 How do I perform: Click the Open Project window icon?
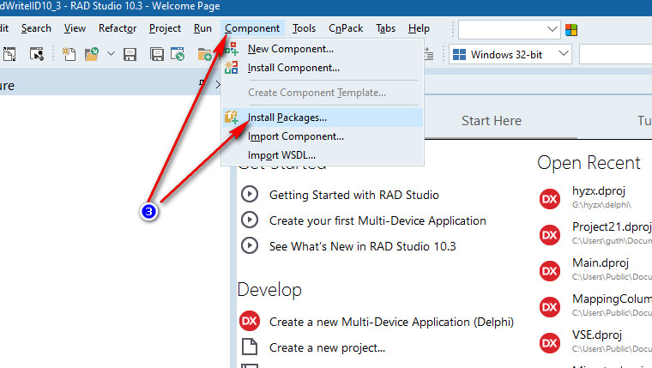click(178, 54)
